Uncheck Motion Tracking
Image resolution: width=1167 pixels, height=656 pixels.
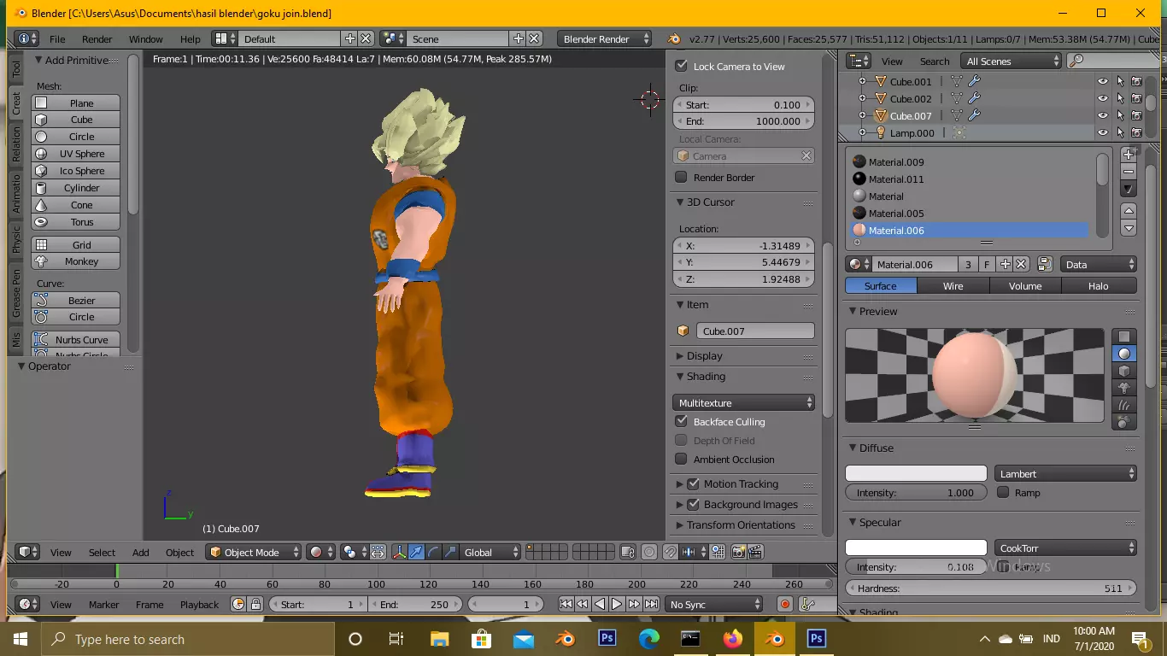(x=693, y=483)
